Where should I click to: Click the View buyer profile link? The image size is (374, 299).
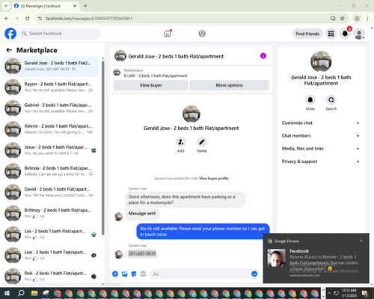click(214, 179)
